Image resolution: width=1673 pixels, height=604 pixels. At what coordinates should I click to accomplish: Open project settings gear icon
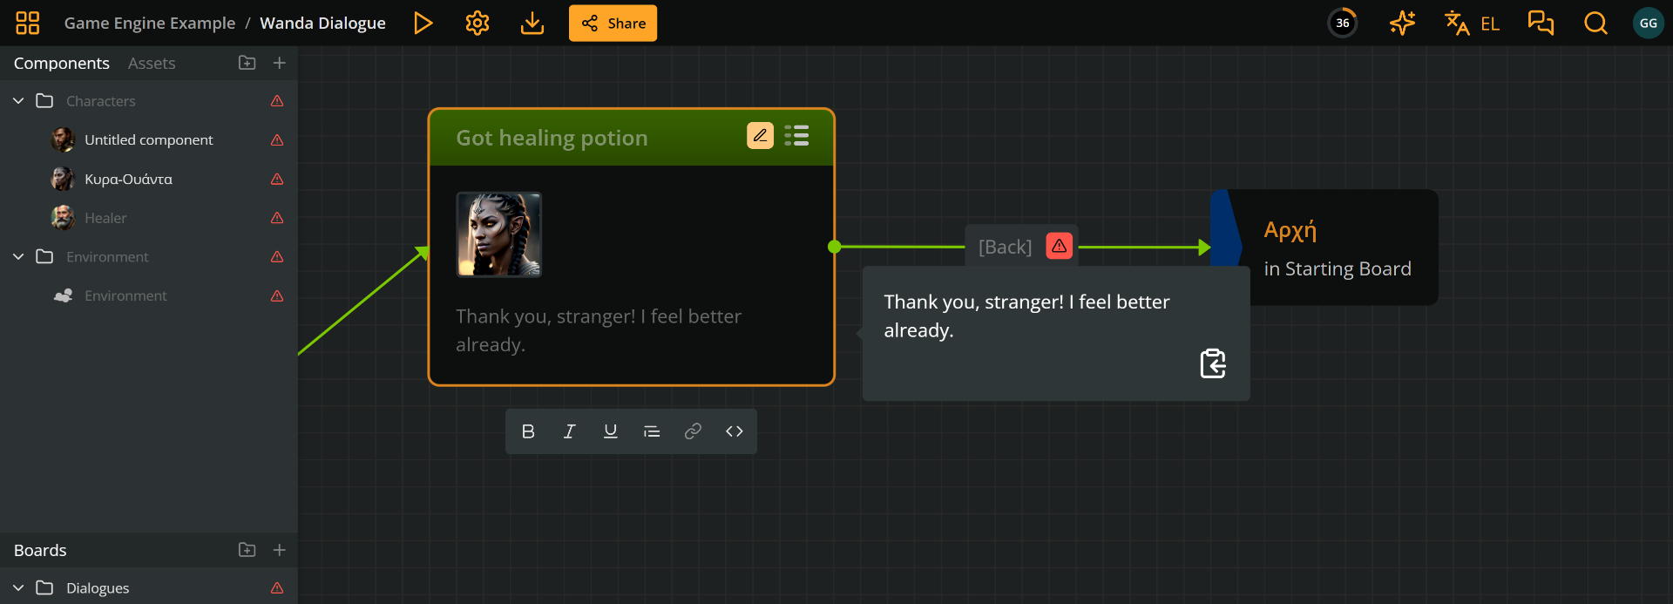coord(478,24)
